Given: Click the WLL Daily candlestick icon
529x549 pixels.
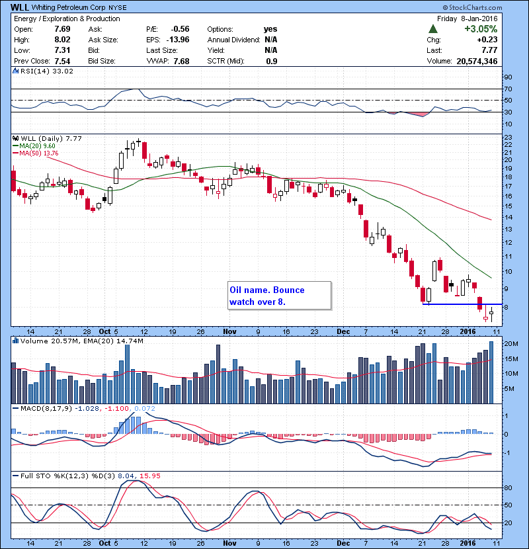Looking at the screenshot, I should (x=15, y=139).
